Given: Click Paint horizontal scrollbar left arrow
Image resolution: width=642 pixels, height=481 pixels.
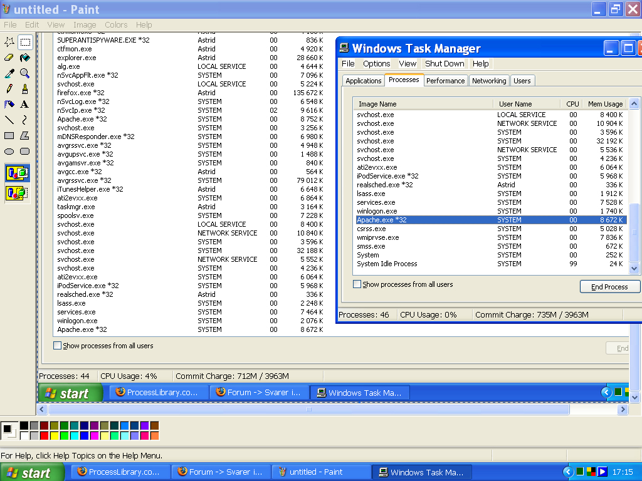Looking at the screenshot, I should tap(42, 409).
